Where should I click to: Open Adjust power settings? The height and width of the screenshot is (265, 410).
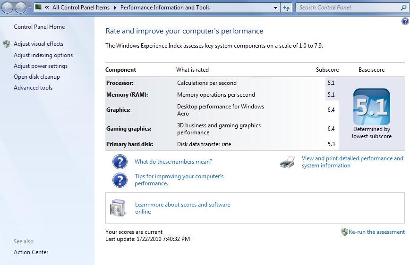[41, 66]
